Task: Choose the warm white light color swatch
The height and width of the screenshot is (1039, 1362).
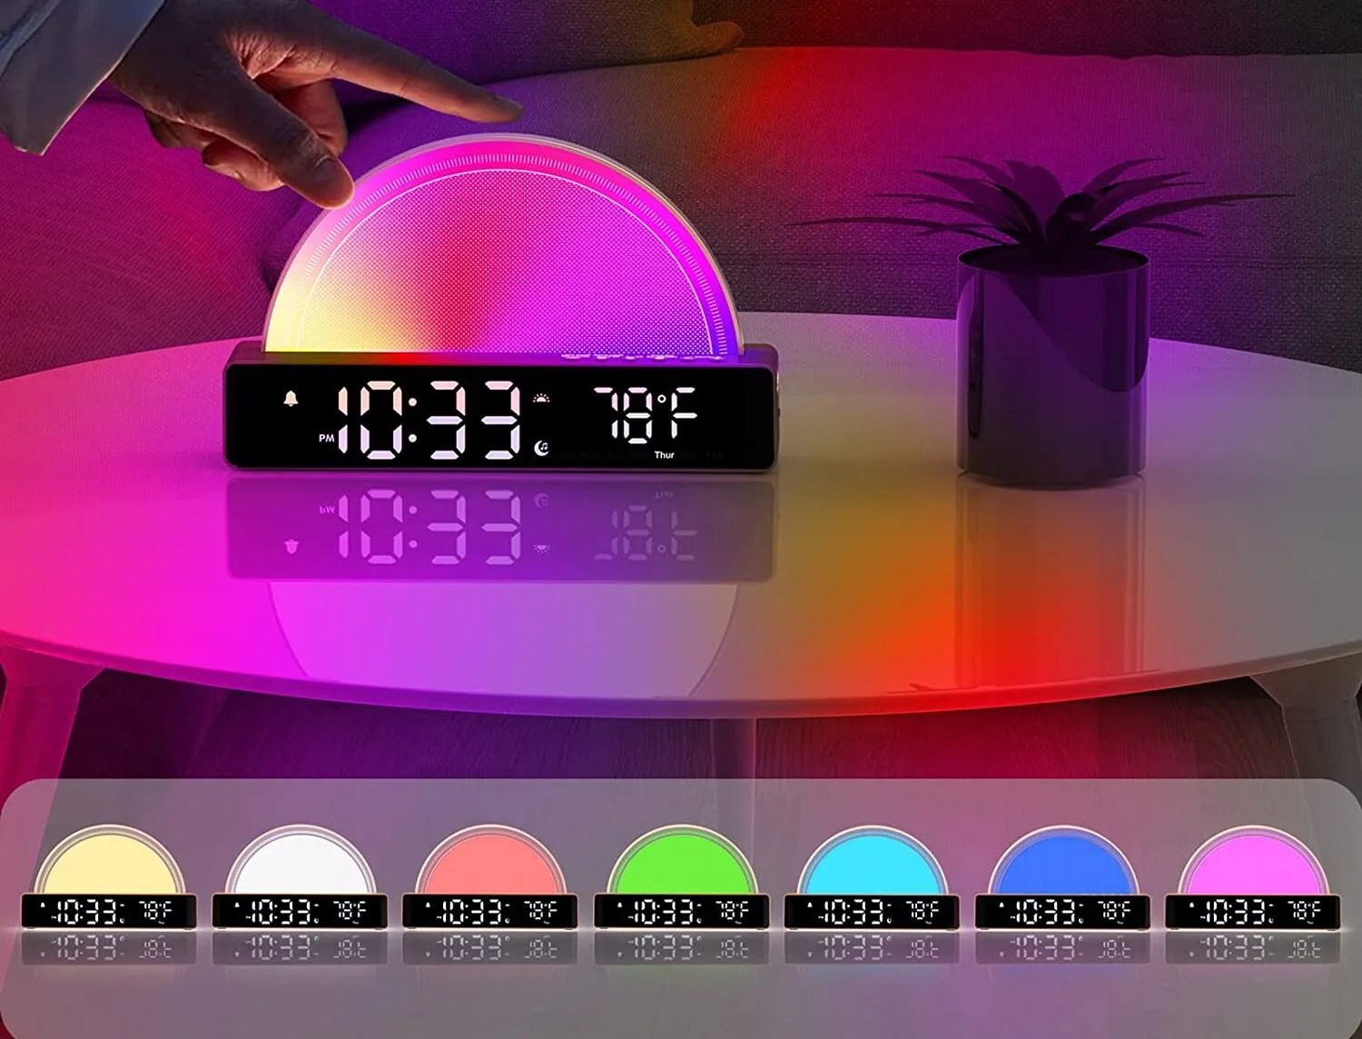Action: [x=300, y=863]
